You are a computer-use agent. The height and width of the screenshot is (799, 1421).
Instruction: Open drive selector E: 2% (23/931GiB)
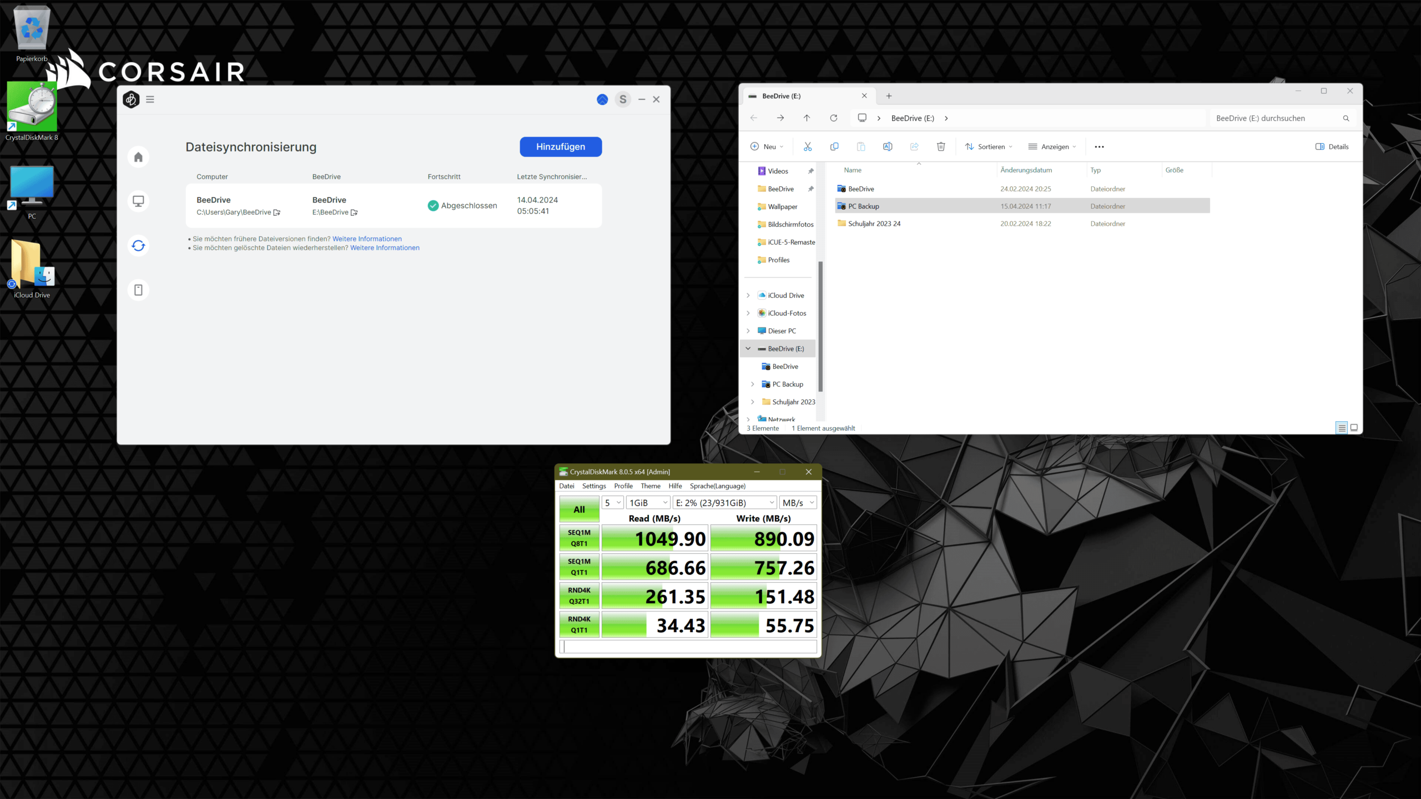tap(725, 503)
